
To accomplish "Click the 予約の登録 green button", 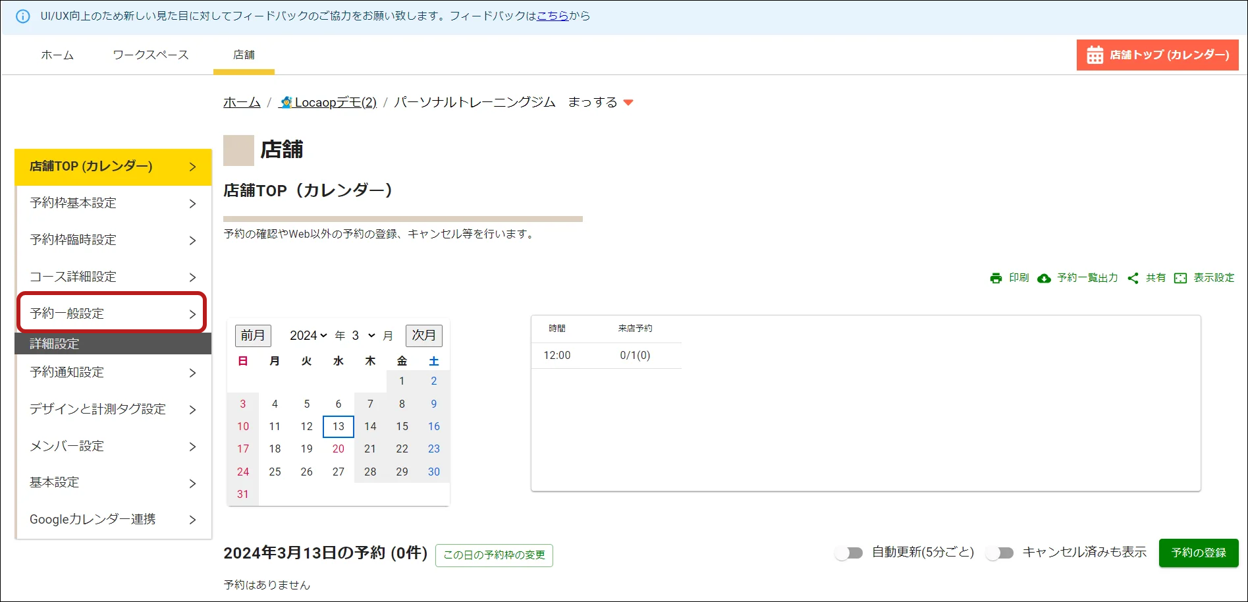I will coord(1199,553).
